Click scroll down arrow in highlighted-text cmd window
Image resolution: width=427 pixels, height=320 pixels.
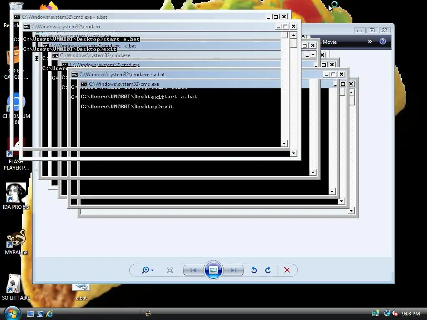[294, 153]
